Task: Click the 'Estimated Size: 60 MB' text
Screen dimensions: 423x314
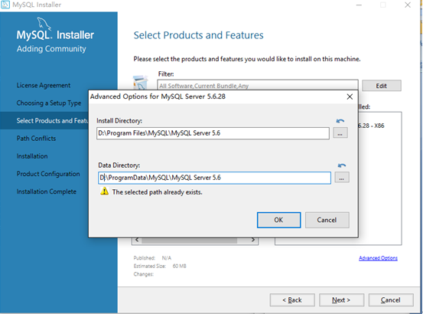Action: pos(160,267)
